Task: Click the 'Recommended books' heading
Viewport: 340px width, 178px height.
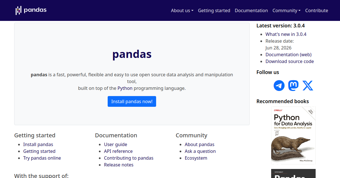Action: tap(282, 101)
